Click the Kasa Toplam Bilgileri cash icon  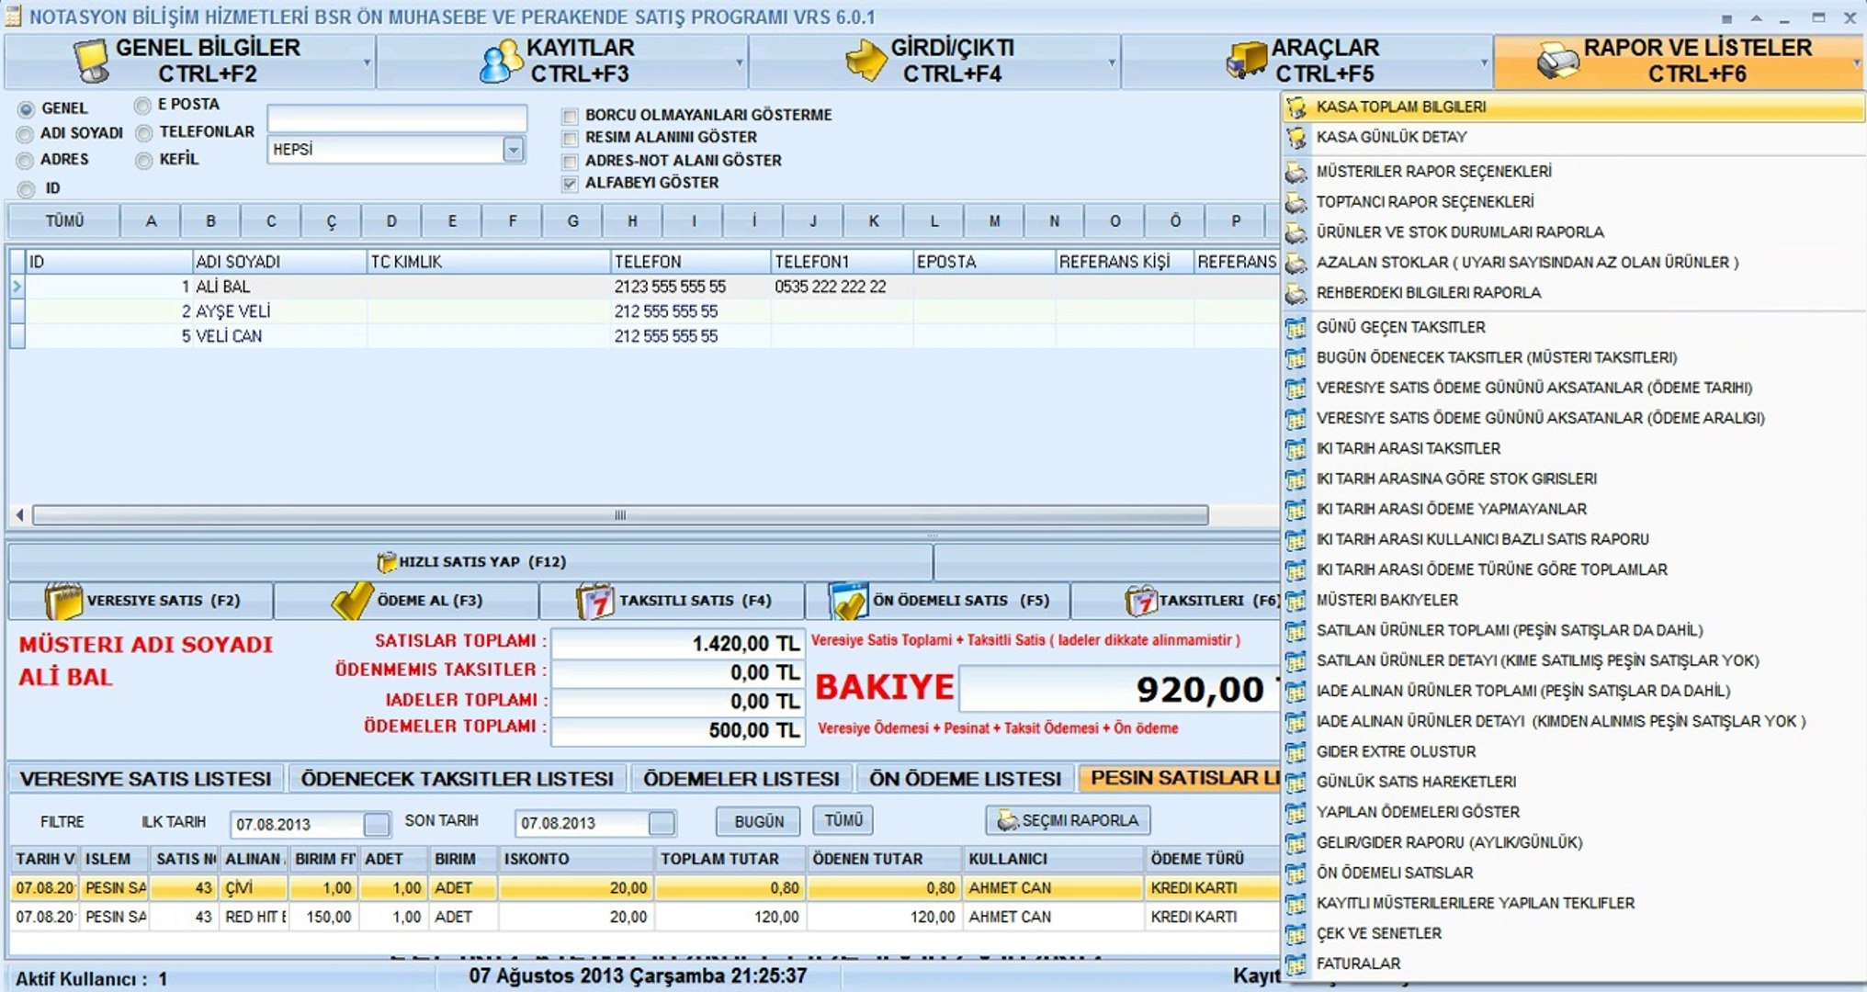[1298, 107]
